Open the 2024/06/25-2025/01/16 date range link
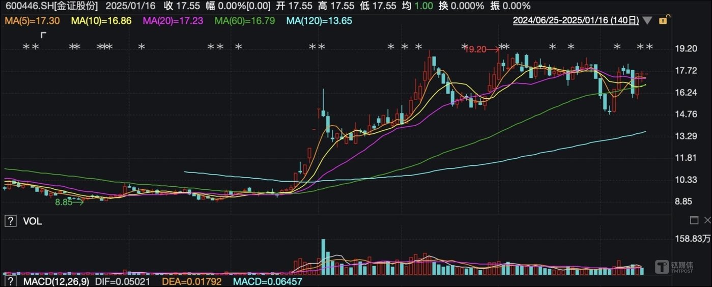 pos(576,21)
